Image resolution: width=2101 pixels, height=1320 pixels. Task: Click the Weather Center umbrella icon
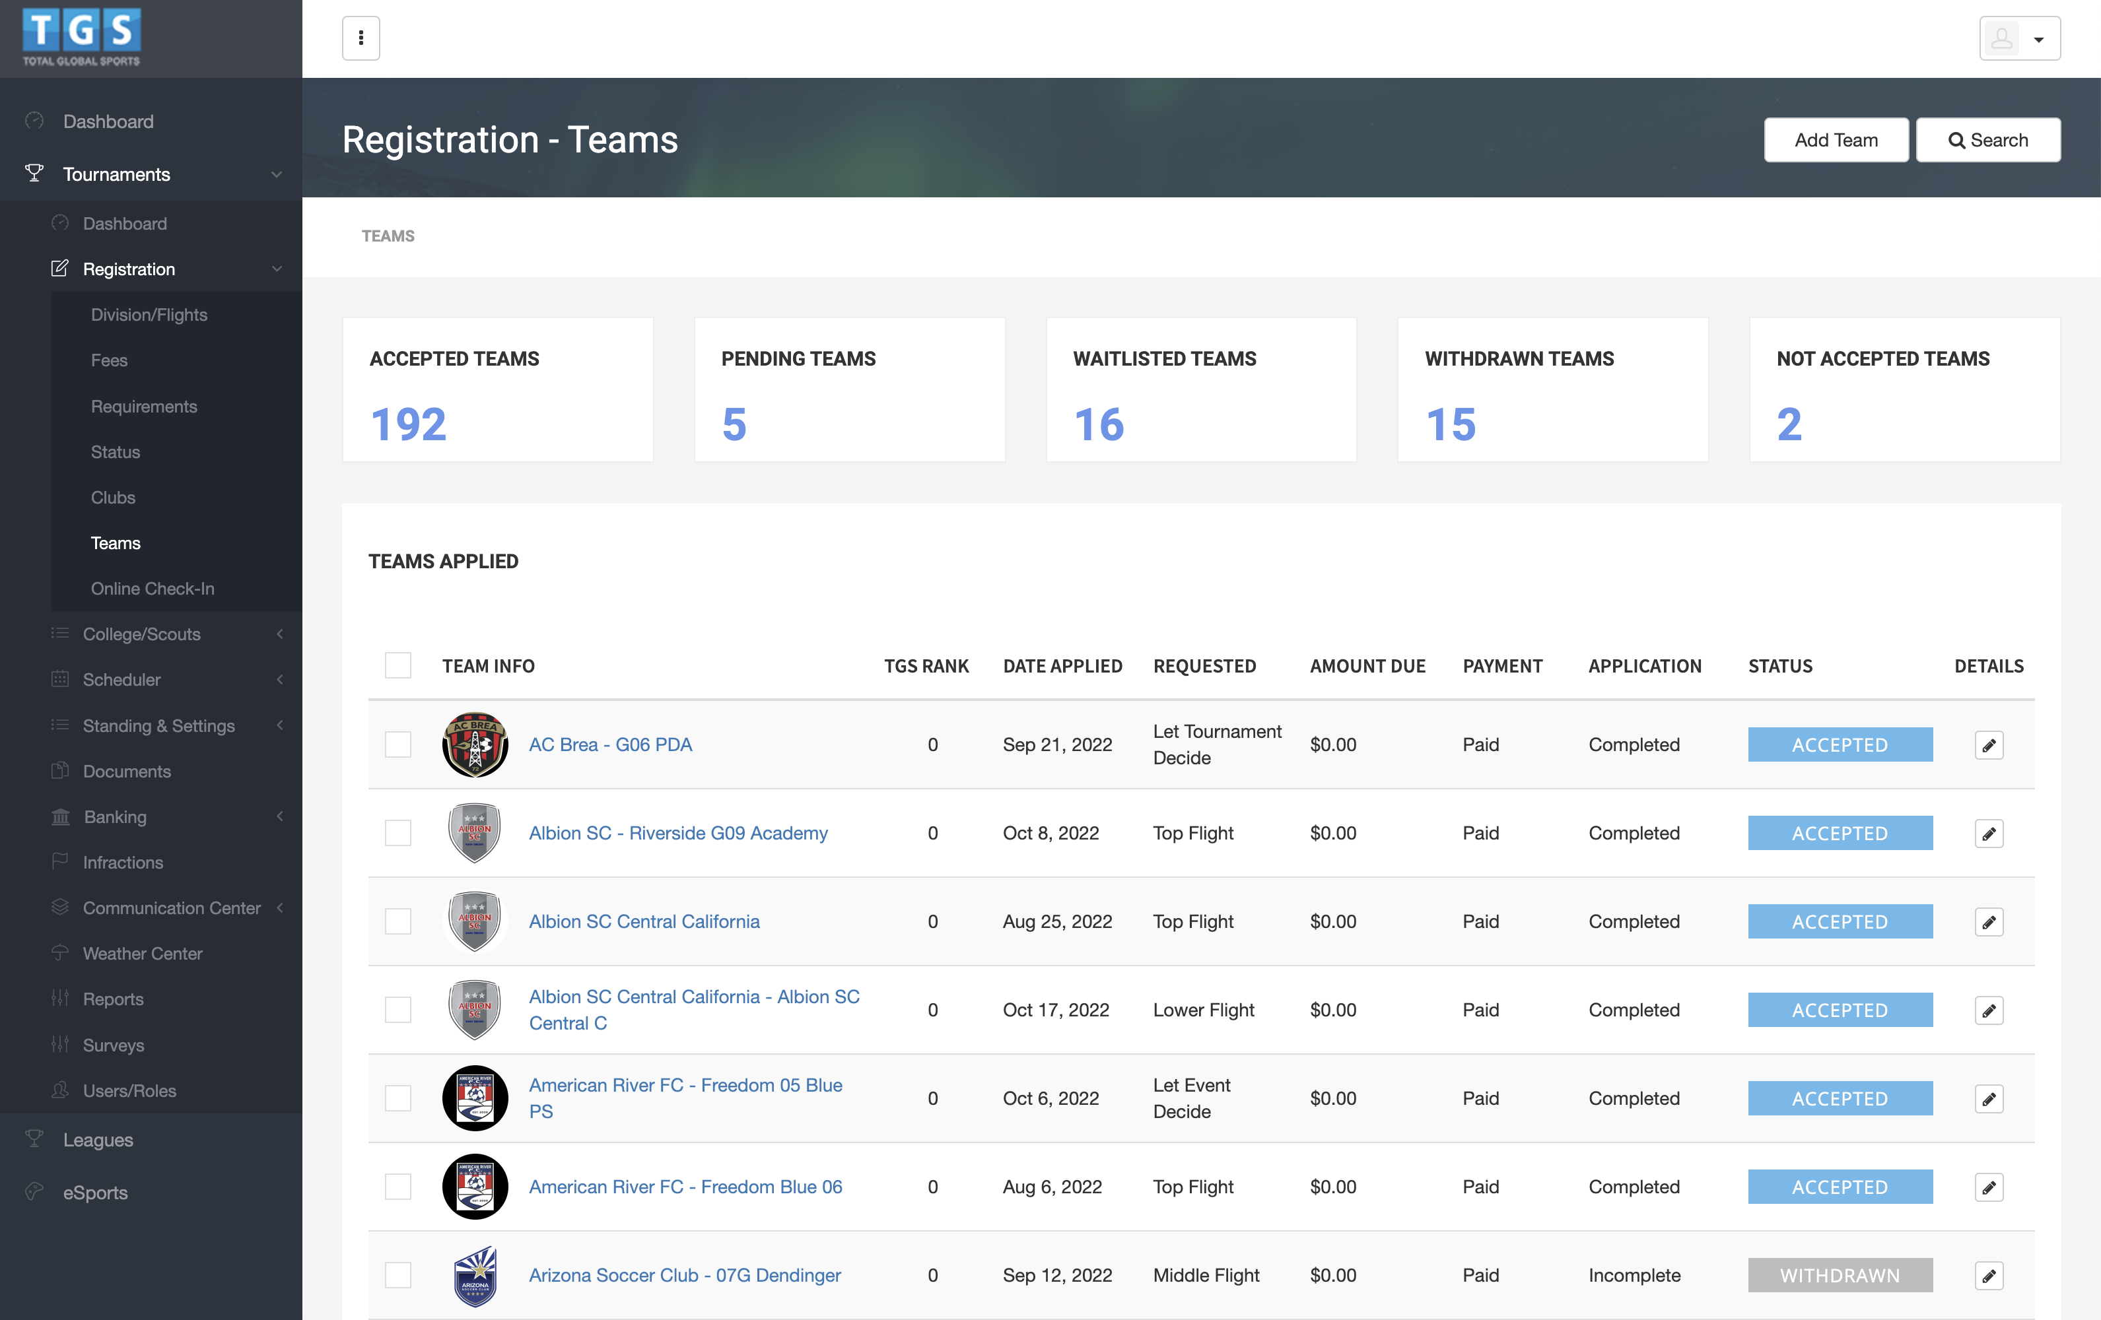point(59,953)
